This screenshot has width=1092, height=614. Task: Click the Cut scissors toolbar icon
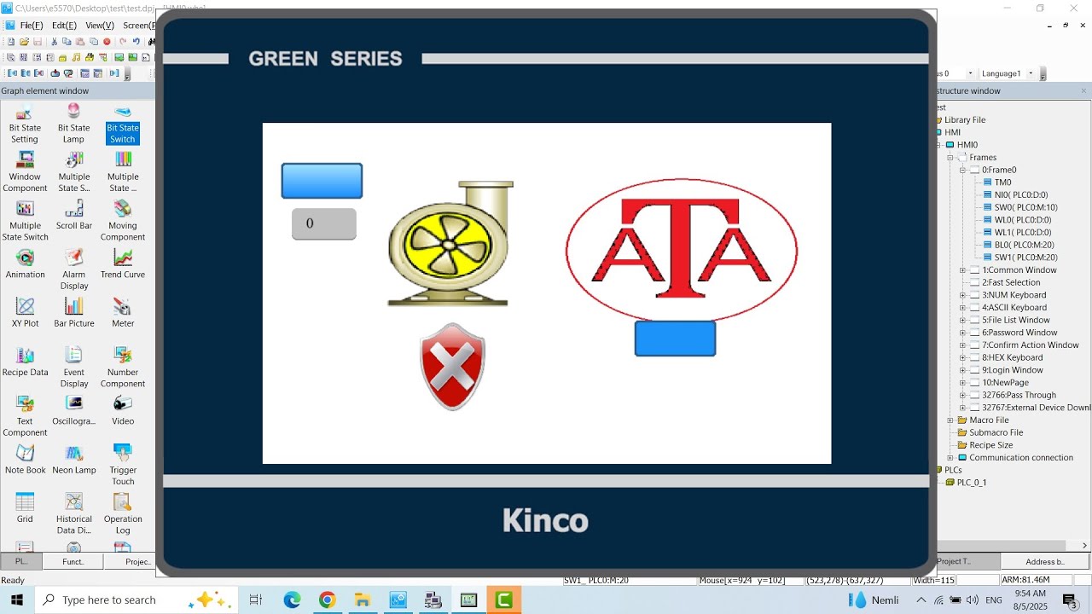point(55,41)
